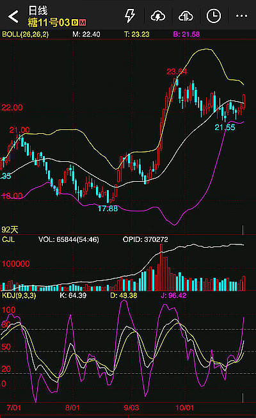Change the BOLL(26,26,2) indicator
Screen dimensions: 256x418
(26, 35)
